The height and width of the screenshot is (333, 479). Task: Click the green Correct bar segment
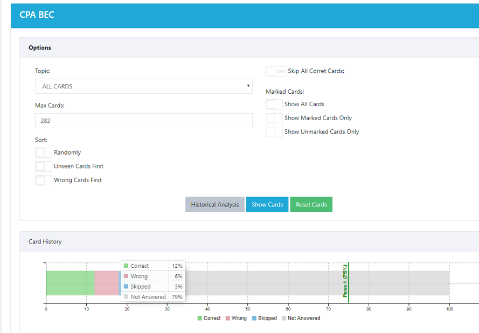coord(70,283)
